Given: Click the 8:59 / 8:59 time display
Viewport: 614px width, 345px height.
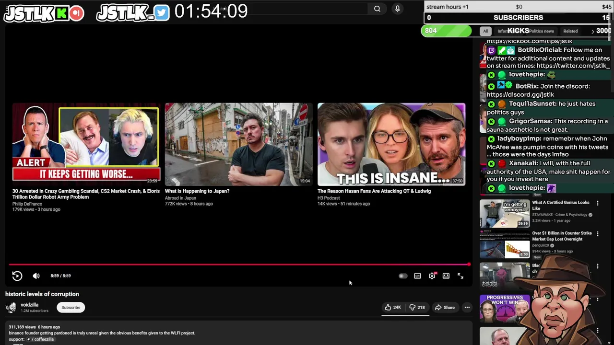Looking at the screenshot, I should 60,276.
